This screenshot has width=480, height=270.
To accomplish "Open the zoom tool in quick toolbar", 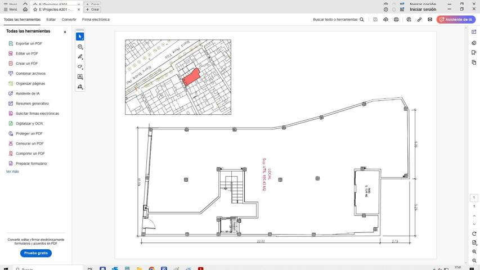I will tap(80, 47).
